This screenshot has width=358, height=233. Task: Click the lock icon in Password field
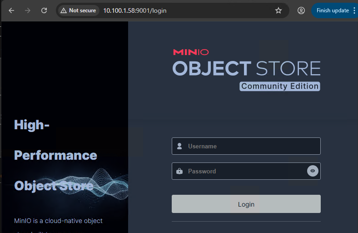coord(179,172)
